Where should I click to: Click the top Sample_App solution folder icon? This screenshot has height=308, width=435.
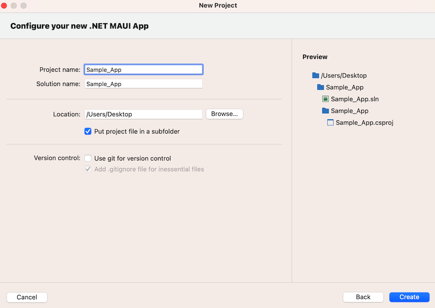click(x=320, y=87)
